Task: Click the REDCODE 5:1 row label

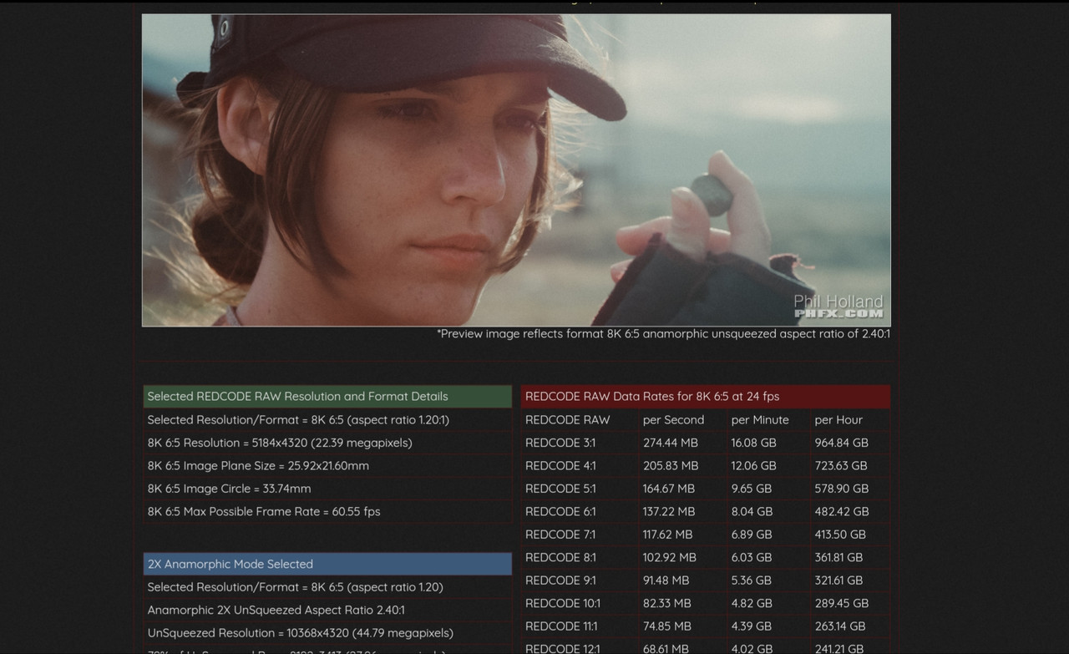Action: (x=560, y=489)
